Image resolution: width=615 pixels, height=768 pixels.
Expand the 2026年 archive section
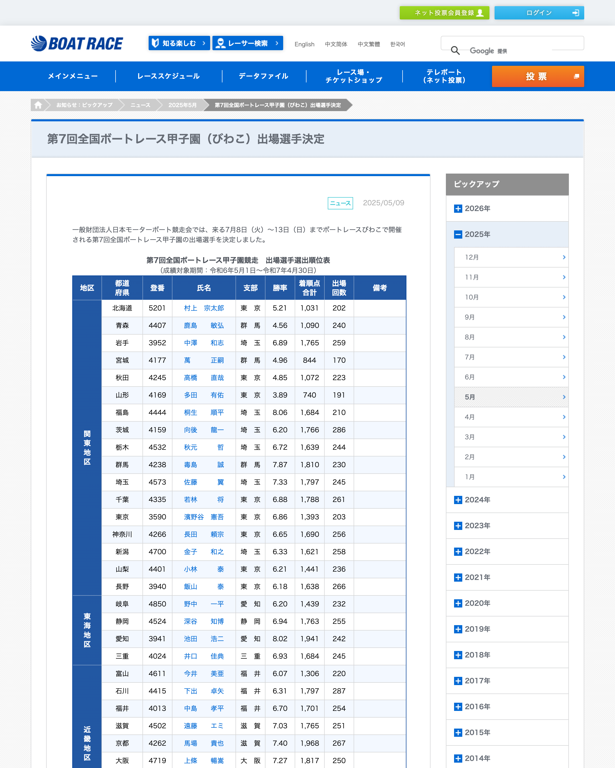point(507,208)
